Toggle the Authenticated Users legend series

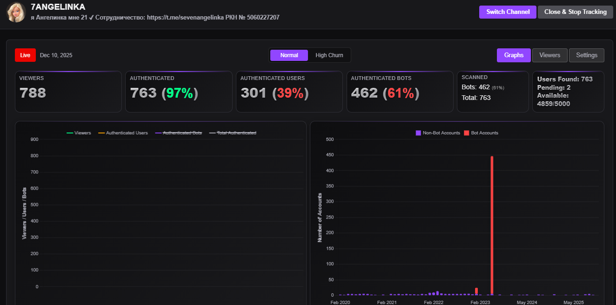pyautogui.click(x=123, y=133)
